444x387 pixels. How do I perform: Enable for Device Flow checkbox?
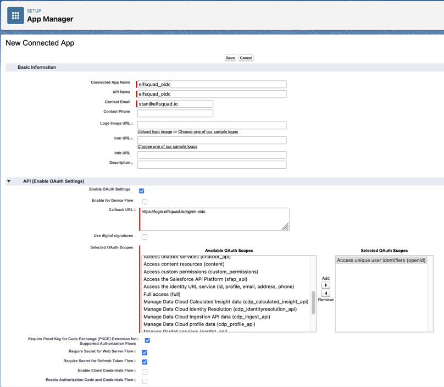tap(145, 202)
